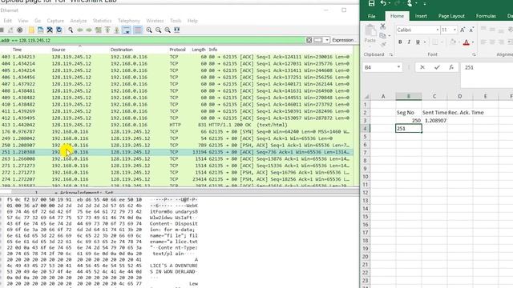
Task: Click Excel Format Painter icon
Action: (x=383, y=44)
